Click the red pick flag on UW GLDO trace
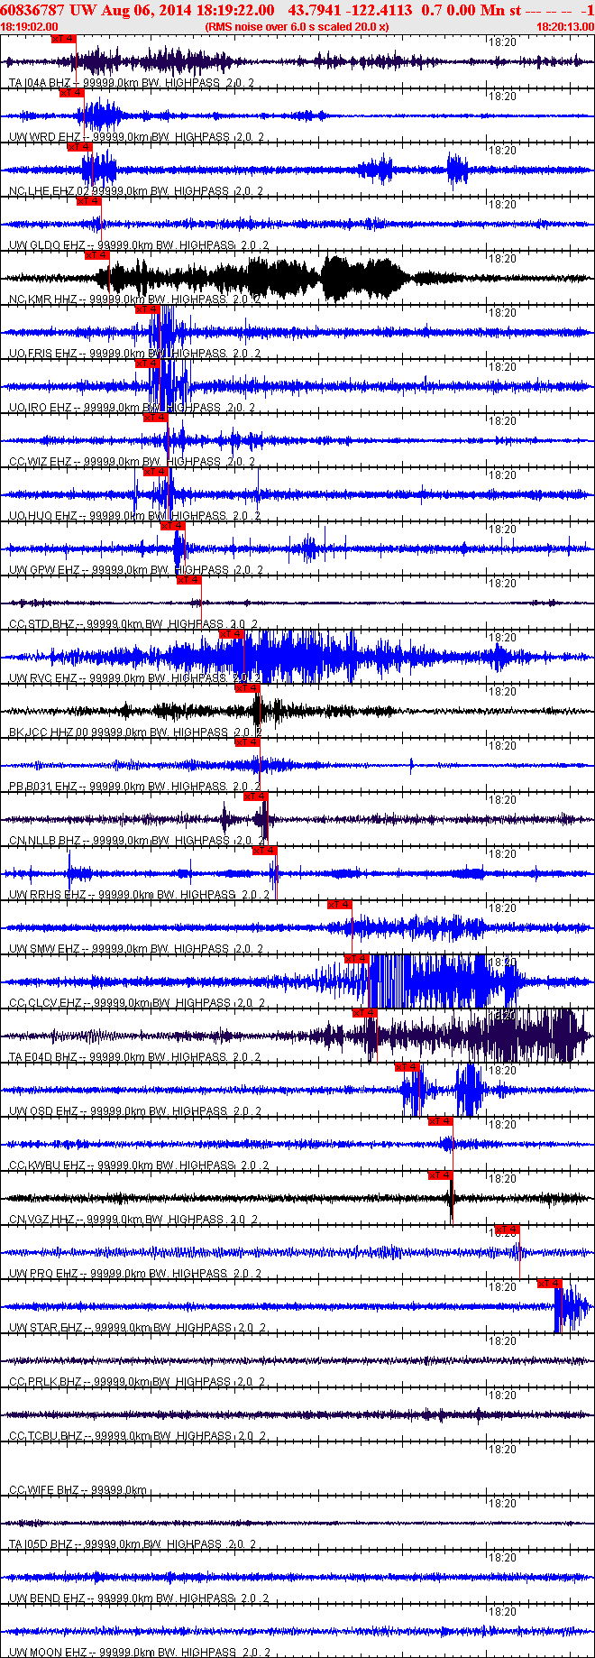595x1658 pixels. (88, 201)
